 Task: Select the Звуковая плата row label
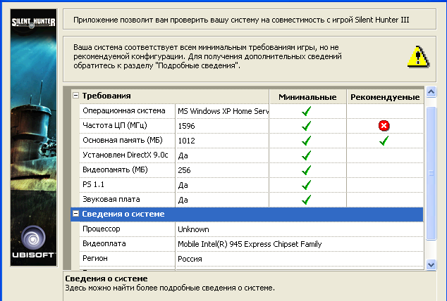click(111, 199)
